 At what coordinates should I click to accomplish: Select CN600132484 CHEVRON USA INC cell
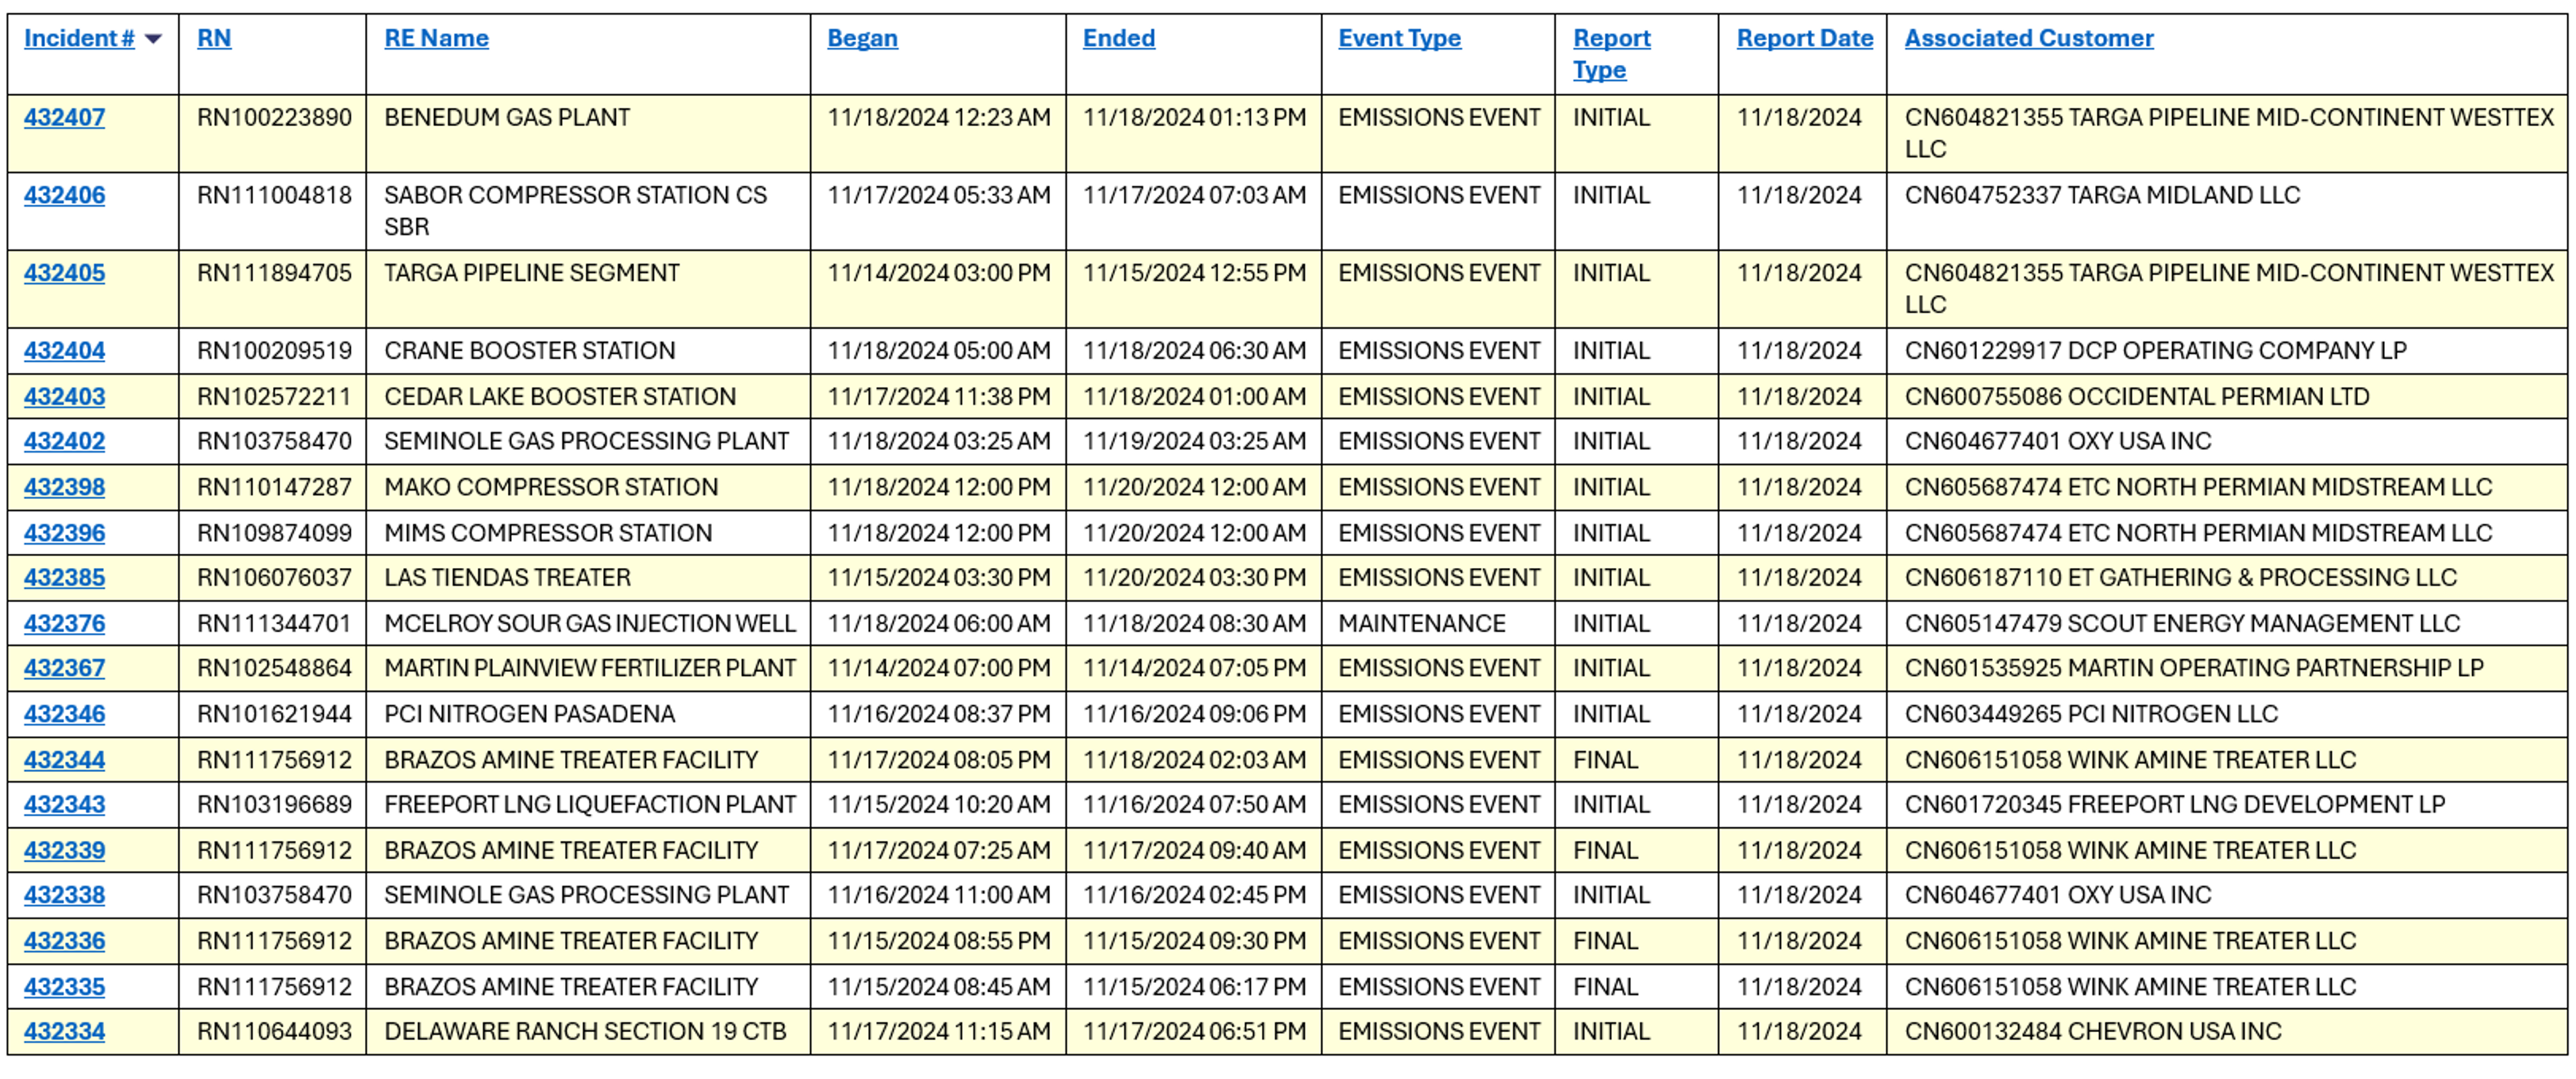tap(2227, 1031)
